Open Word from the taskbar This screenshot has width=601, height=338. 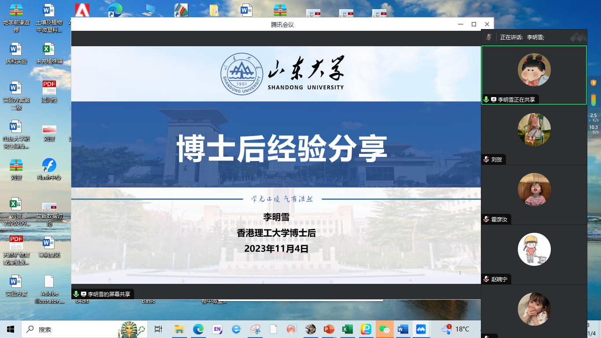403,329
